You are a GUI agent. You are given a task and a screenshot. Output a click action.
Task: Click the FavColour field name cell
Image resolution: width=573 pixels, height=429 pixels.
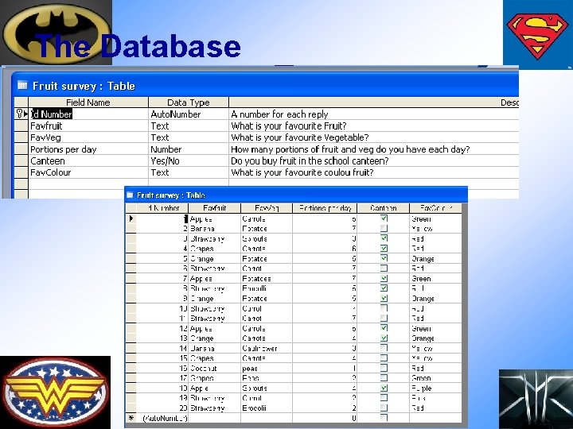pos(88,172)
